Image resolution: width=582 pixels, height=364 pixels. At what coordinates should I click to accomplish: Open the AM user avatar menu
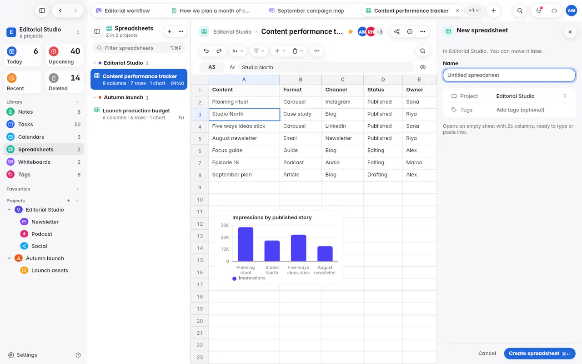(x=572, y=10)
